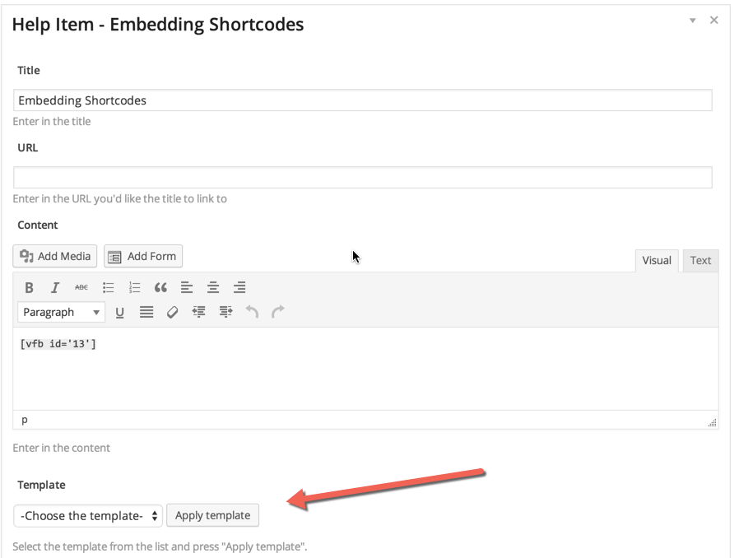The image size is (739, 558).
Task: Apply italic formatting
Action: pos(55,288)
